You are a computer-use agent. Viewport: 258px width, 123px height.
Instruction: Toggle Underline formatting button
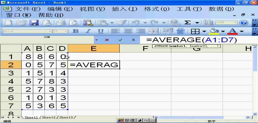click(100, 31)
